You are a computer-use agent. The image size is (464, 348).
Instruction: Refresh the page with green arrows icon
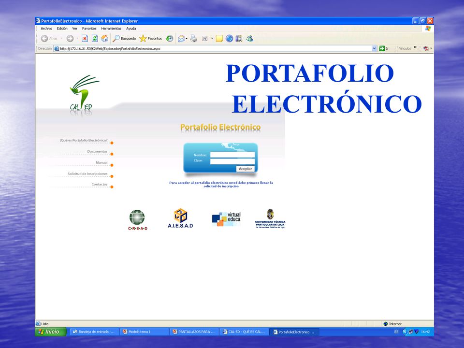[x=95, y=39]
